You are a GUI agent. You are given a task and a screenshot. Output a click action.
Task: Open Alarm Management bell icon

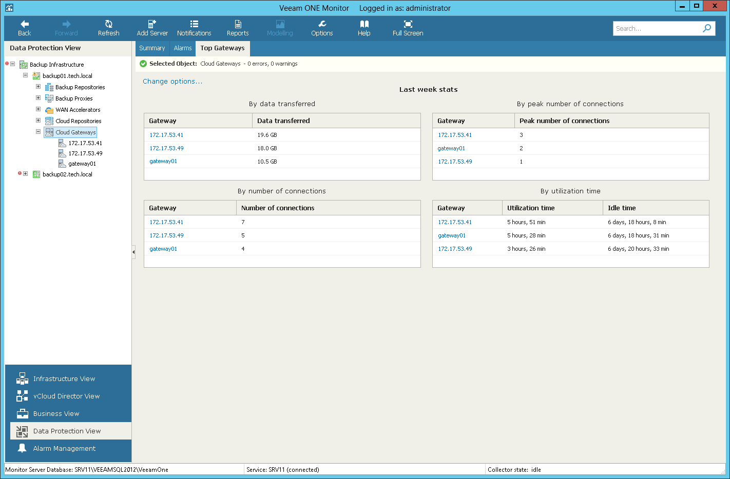[x=22, y=448]
